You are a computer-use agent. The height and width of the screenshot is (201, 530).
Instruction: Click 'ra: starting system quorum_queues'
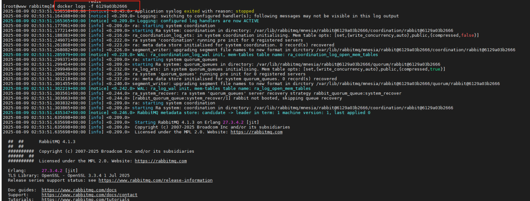(176, 59)
